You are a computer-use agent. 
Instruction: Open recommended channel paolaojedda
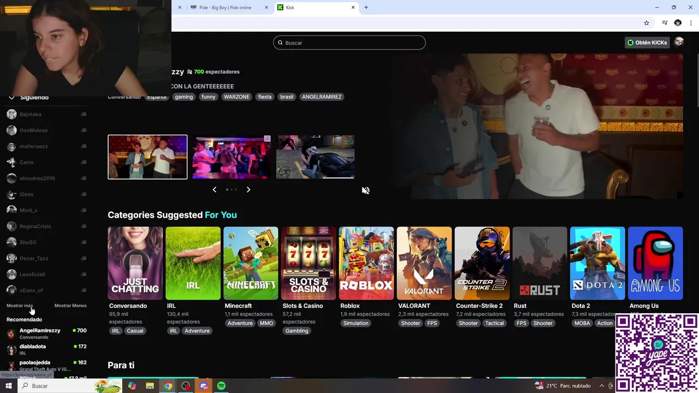pos(46,365)
